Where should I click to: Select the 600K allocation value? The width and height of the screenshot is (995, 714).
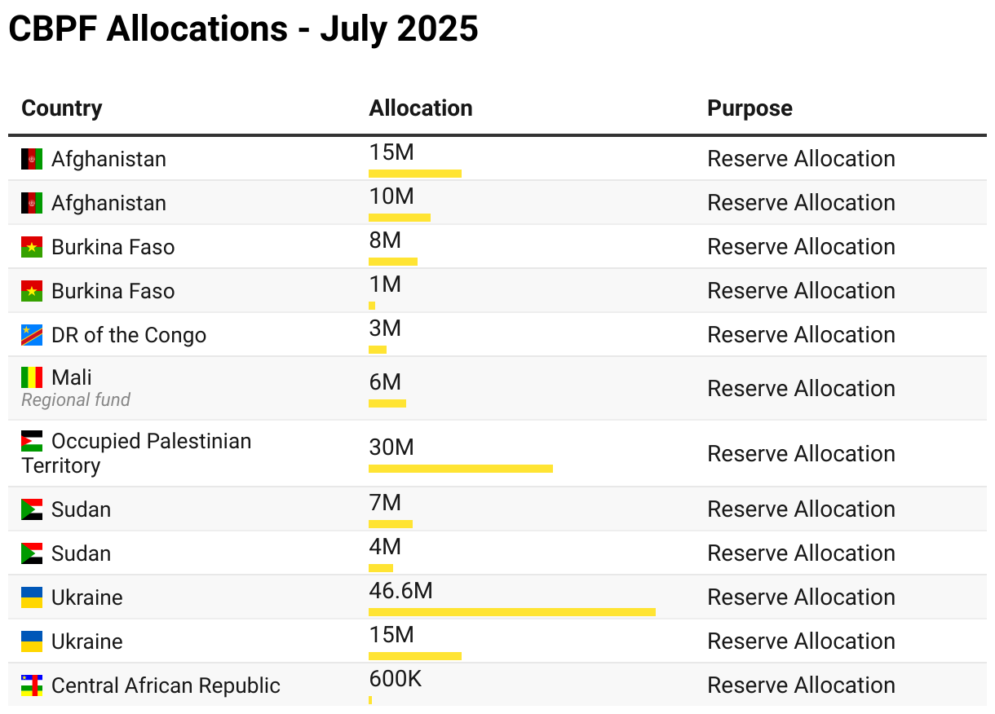coord(395,678)
